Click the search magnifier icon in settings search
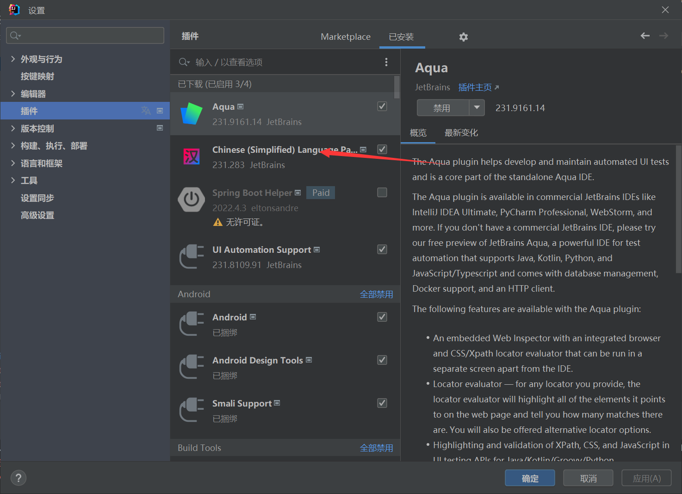This screenshot has width=682, height=494. click(x=15, y=36)
